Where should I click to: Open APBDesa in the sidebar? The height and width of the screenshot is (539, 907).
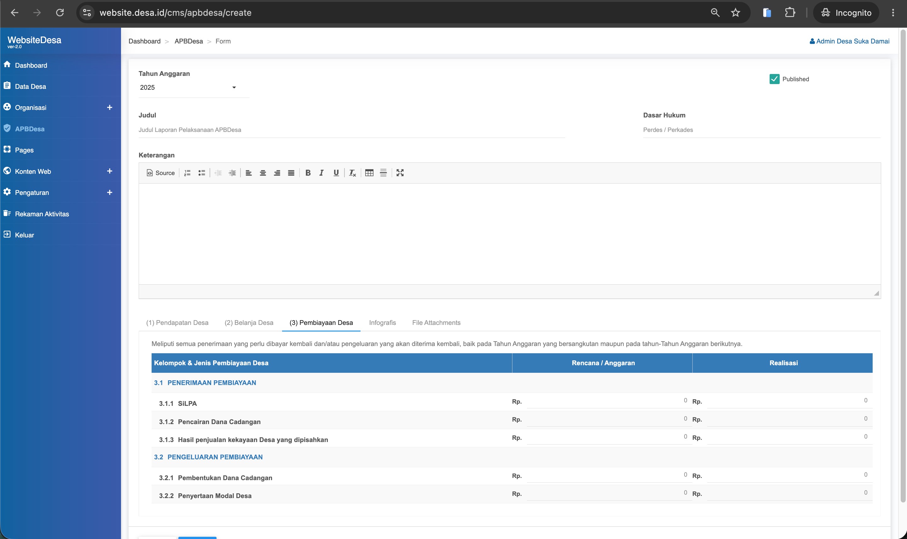[x=60, y=129]
